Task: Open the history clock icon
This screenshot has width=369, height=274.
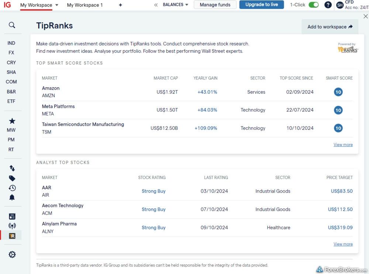Action: (x=12, y=188)
